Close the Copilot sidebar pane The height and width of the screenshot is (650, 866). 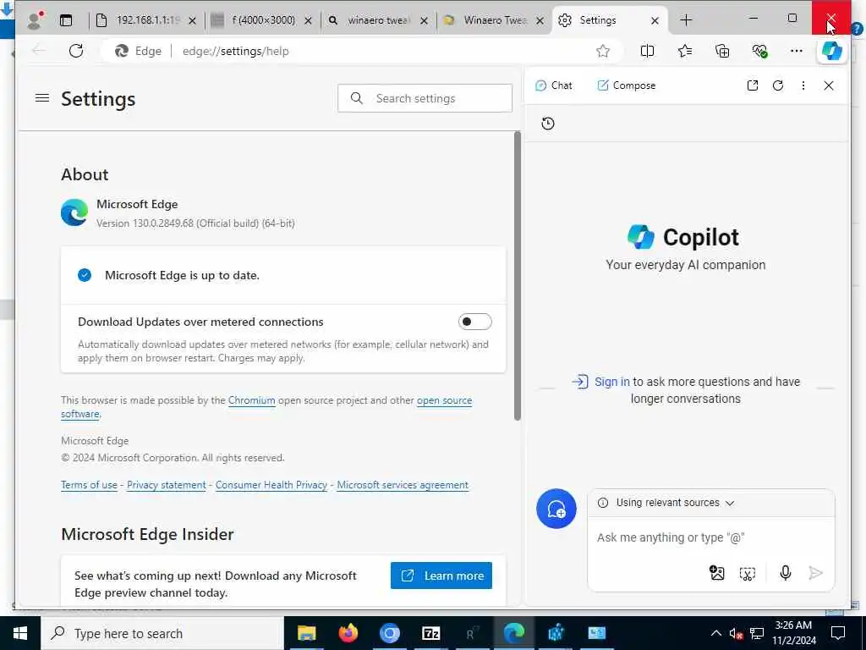pyautogui.click(x=829, y=85)
